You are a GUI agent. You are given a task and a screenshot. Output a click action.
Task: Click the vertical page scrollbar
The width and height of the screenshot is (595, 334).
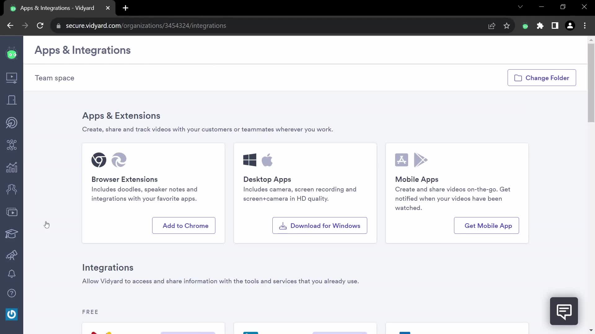(x=591, y=83)
